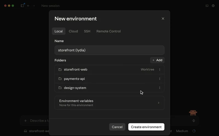Open the more options menu for design-system
The width and height of the screenshot is (219, 136).
(x=160, y=88)
